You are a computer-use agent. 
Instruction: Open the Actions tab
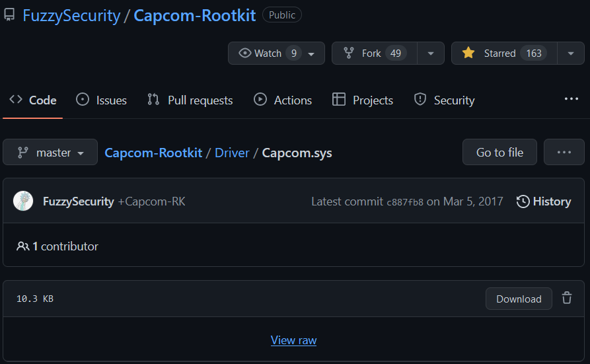coord(283,100)
